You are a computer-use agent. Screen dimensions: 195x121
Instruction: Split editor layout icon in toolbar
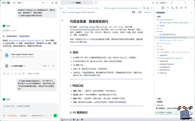[x=148, y=8]
